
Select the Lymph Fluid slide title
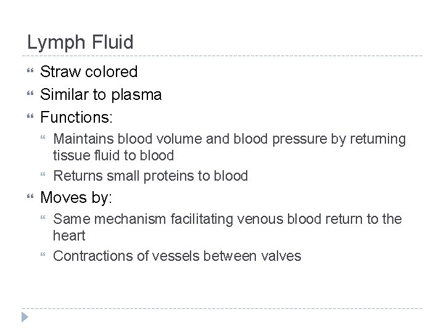tap(80, 43)
